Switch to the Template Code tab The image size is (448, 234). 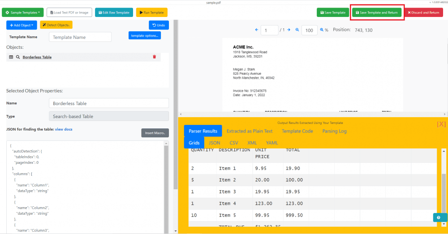[x=297, y=131]
